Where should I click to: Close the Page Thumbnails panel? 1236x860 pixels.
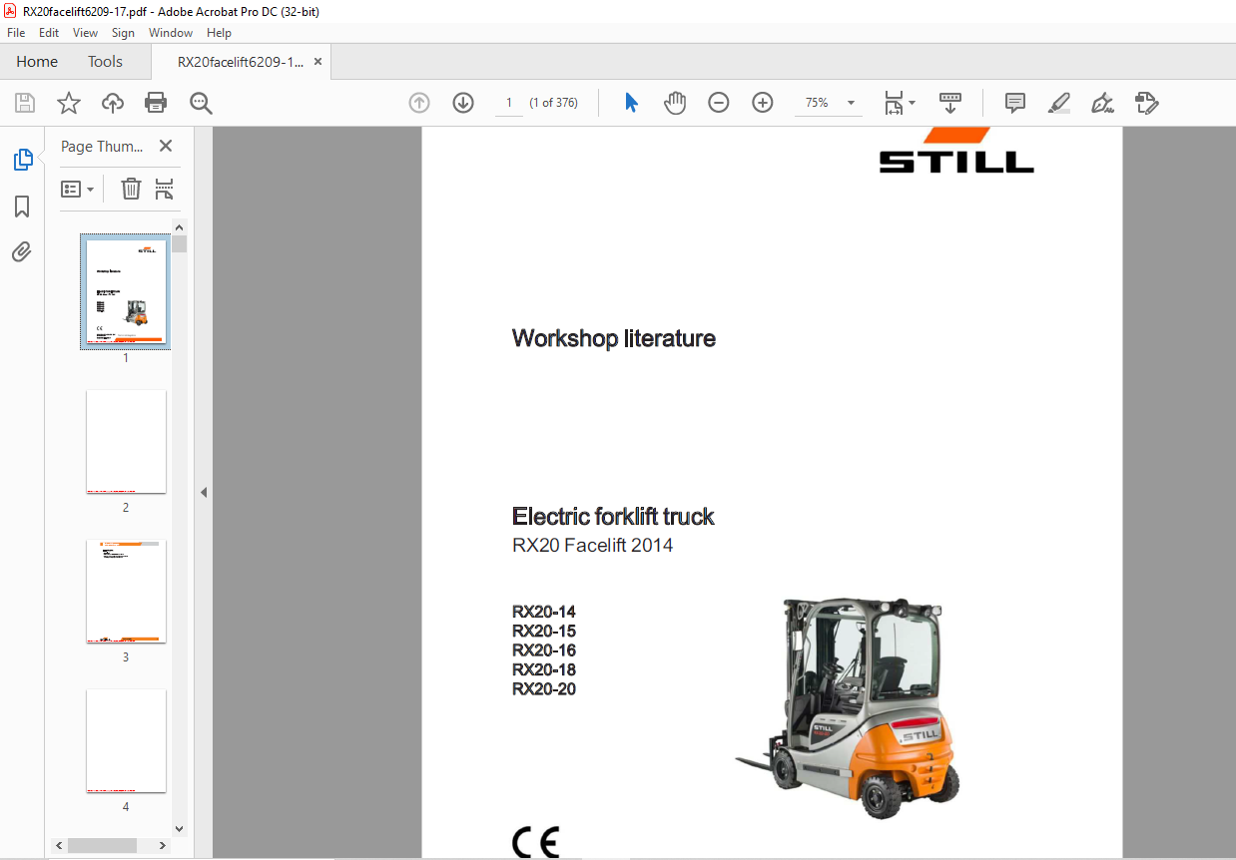166,146
